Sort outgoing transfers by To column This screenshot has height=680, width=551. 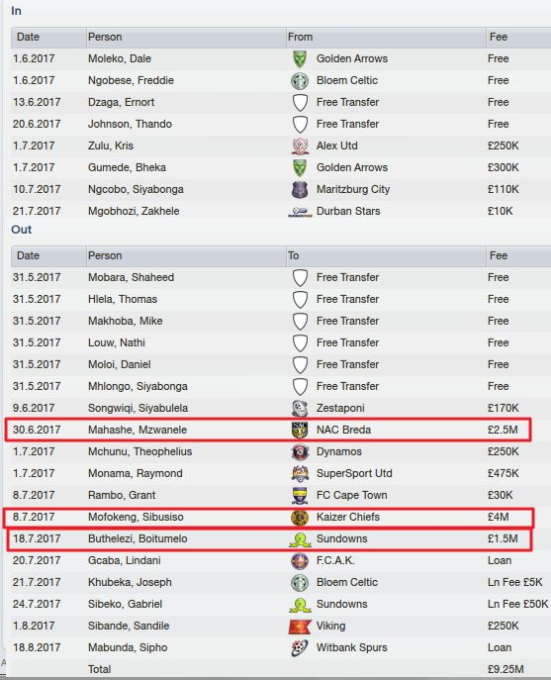pos(386,256)
